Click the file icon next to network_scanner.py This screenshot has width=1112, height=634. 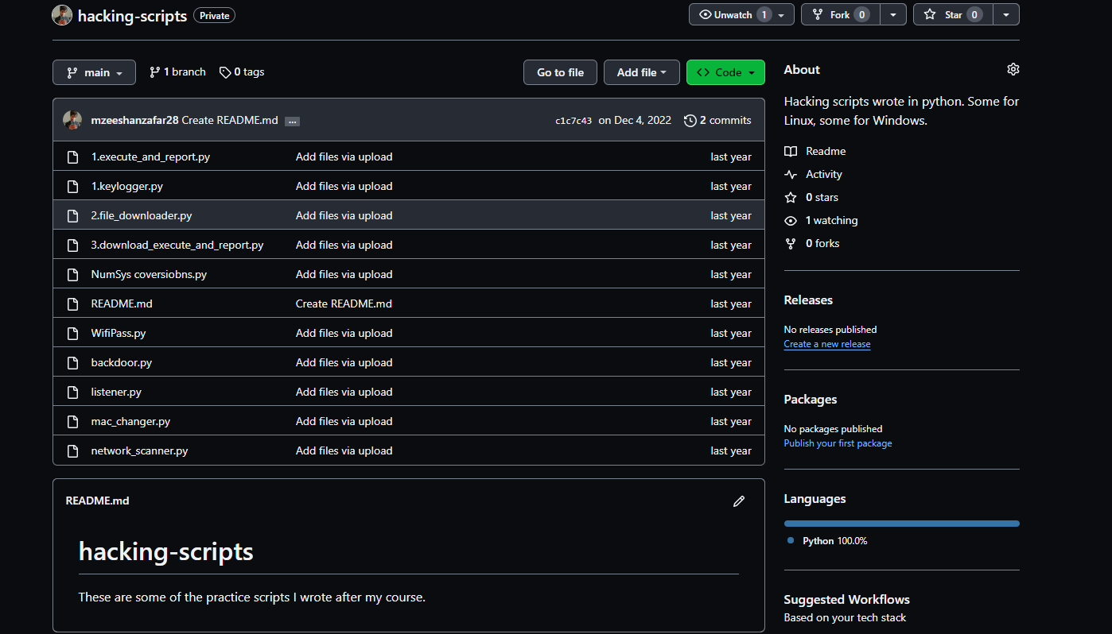tap(73, 450)
